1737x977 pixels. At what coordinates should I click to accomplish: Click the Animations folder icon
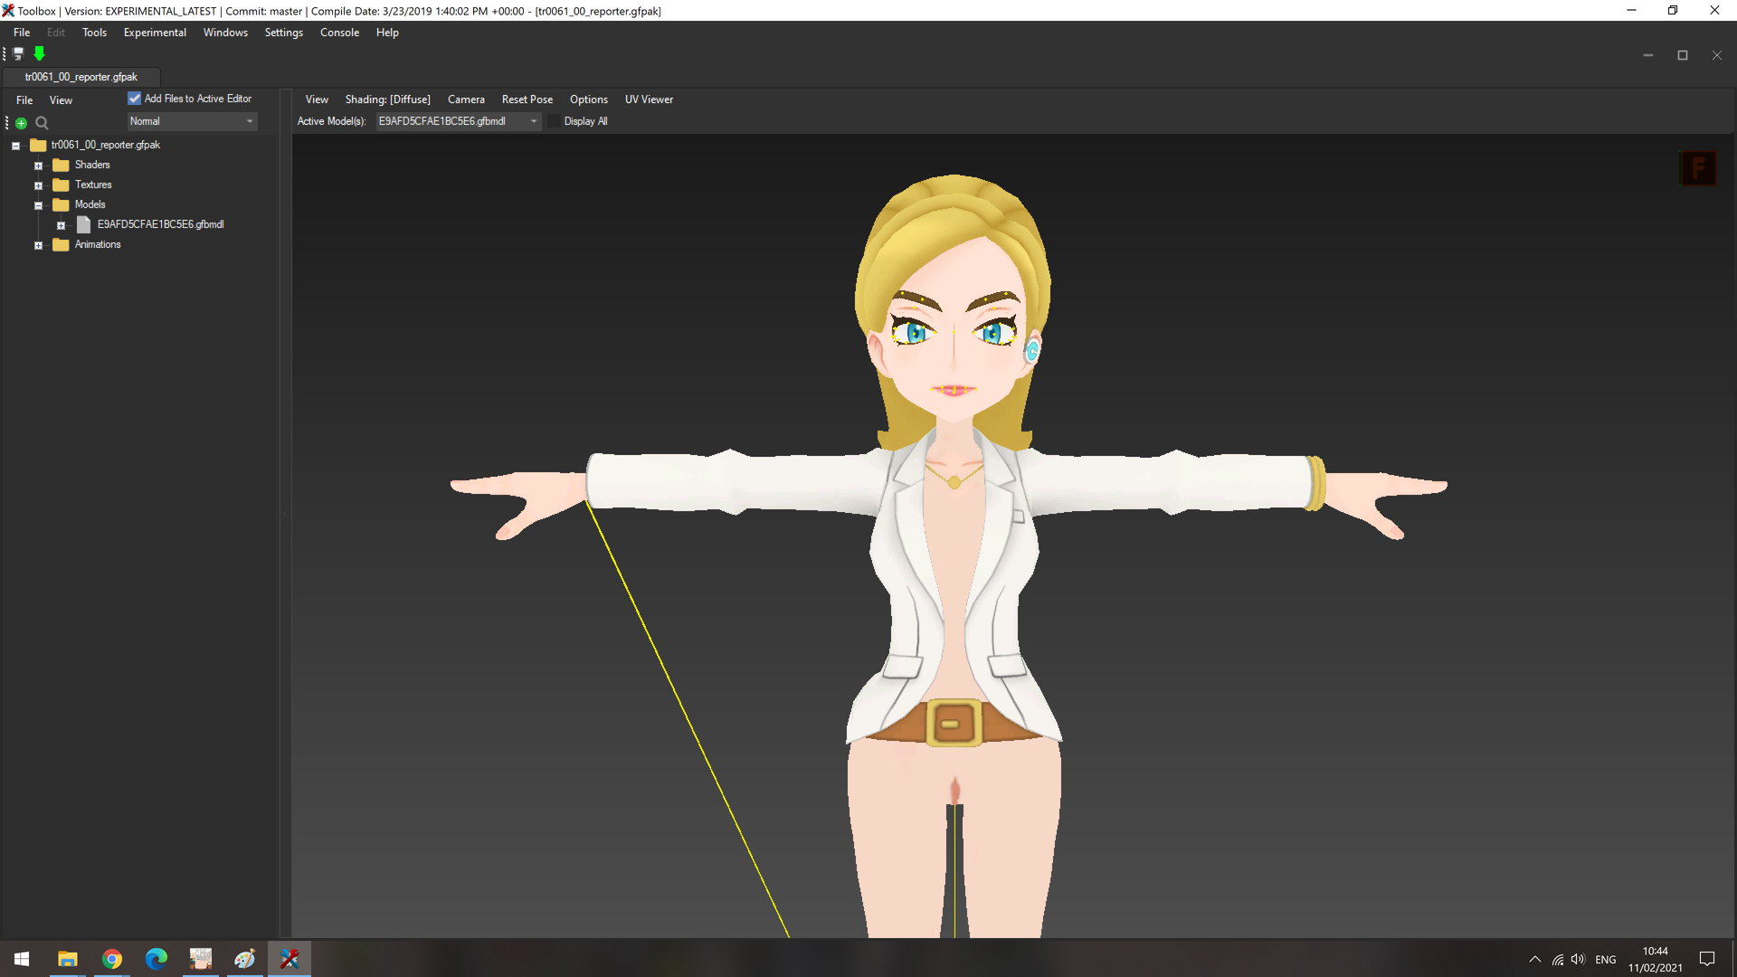[61, 244]
